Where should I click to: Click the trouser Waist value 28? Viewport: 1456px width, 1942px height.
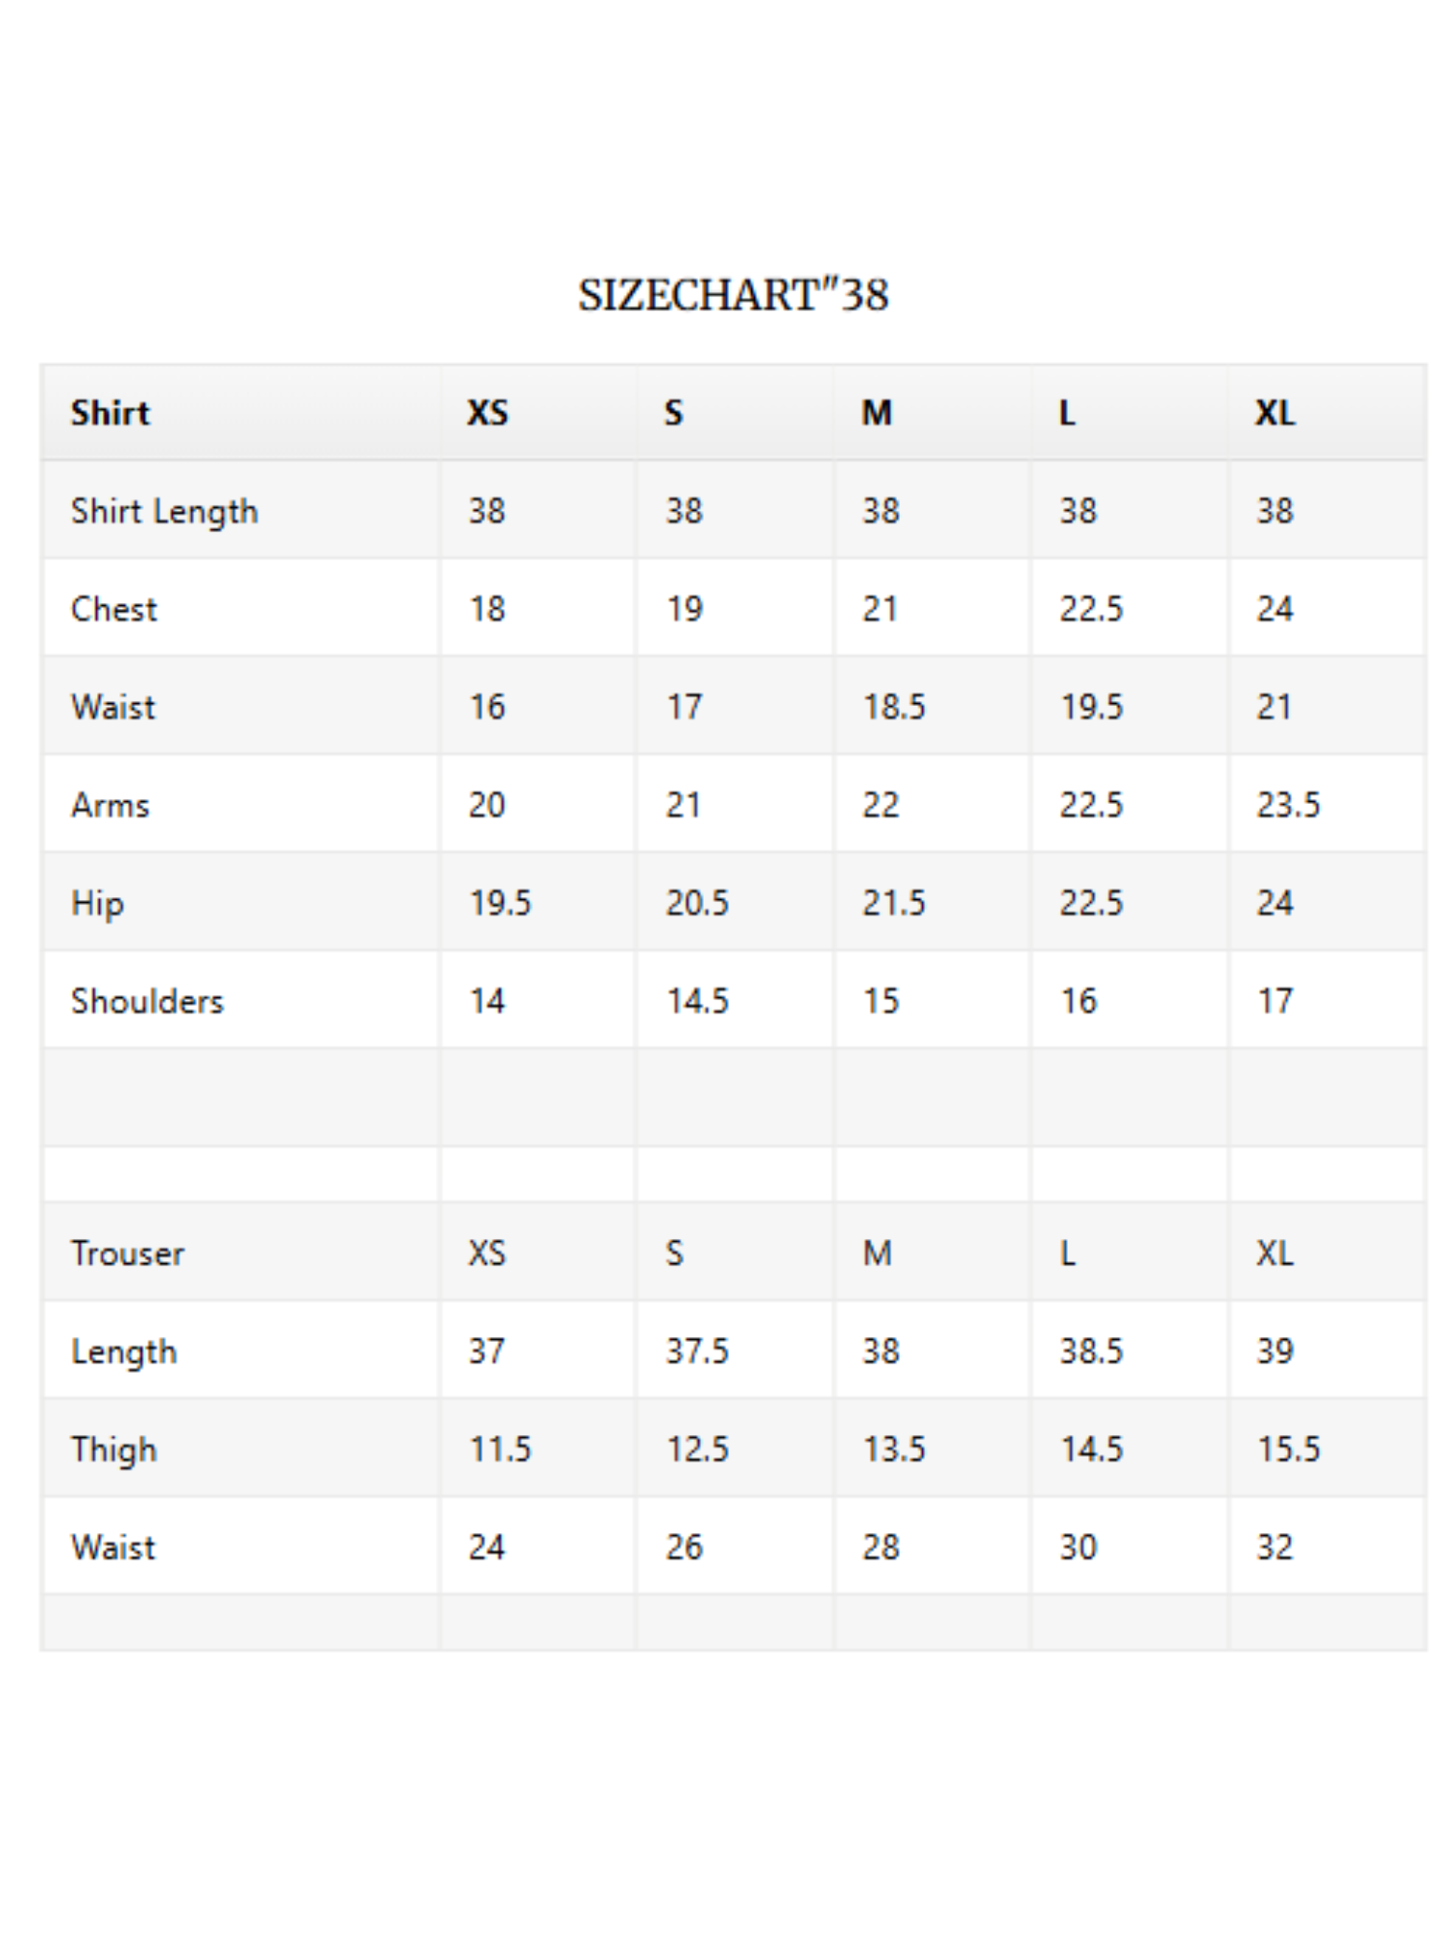pyautogui.click(x=881, y=1547)
